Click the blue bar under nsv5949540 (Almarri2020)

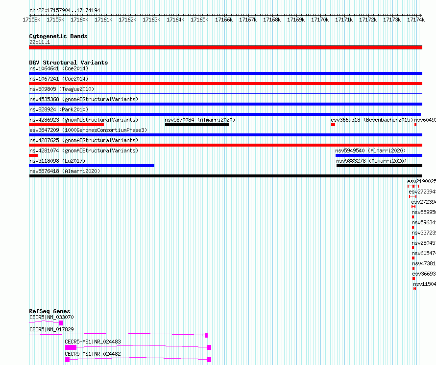pos(379,155)
